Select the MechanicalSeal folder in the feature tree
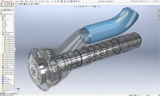Image resolution: width=160 pixels, height=96 pixels. 7,83
